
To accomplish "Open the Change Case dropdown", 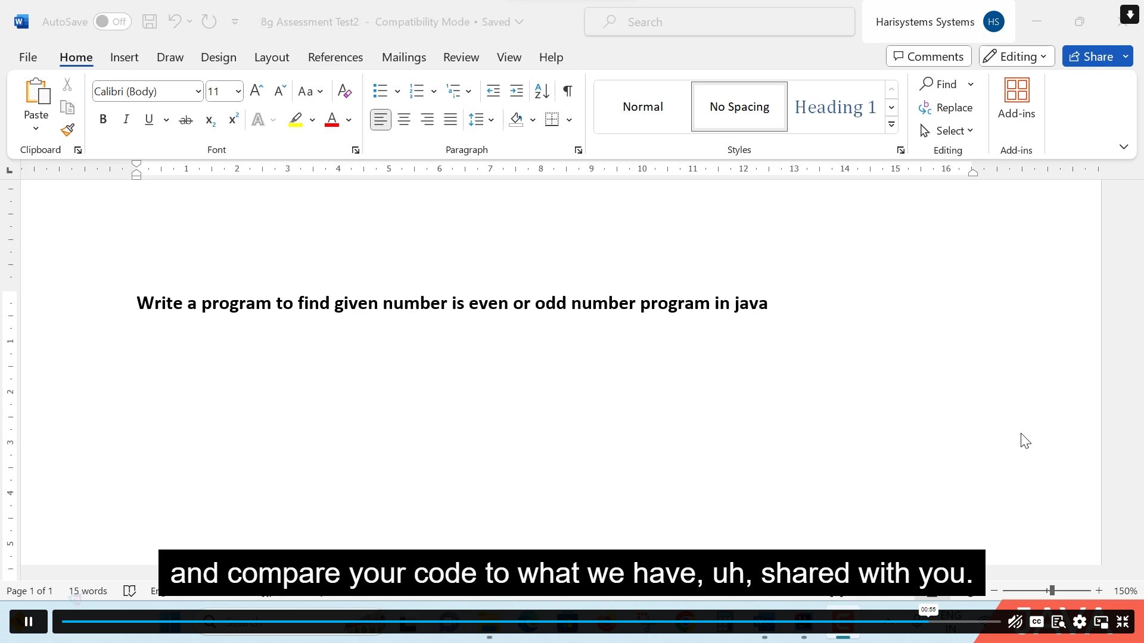I will coord(310,90).
